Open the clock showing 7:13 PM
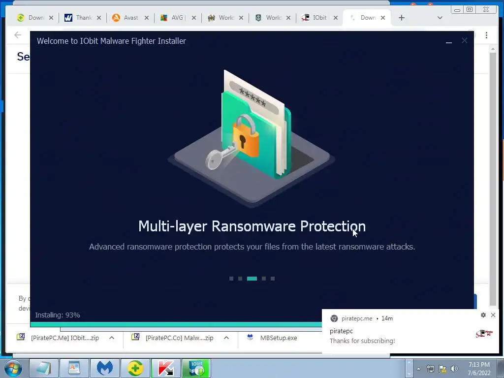Screen dimensions: 504x378 (479, 369)
